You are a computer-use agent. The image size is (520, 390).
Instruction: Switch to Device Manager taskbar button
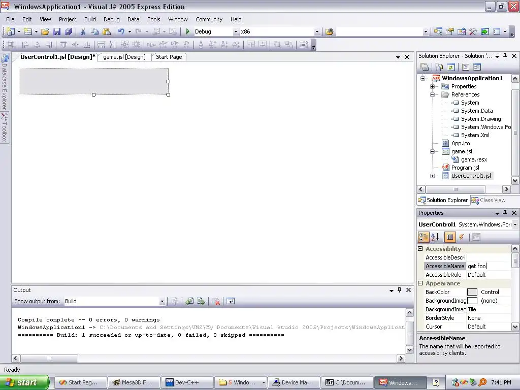(x=294, y=382)
